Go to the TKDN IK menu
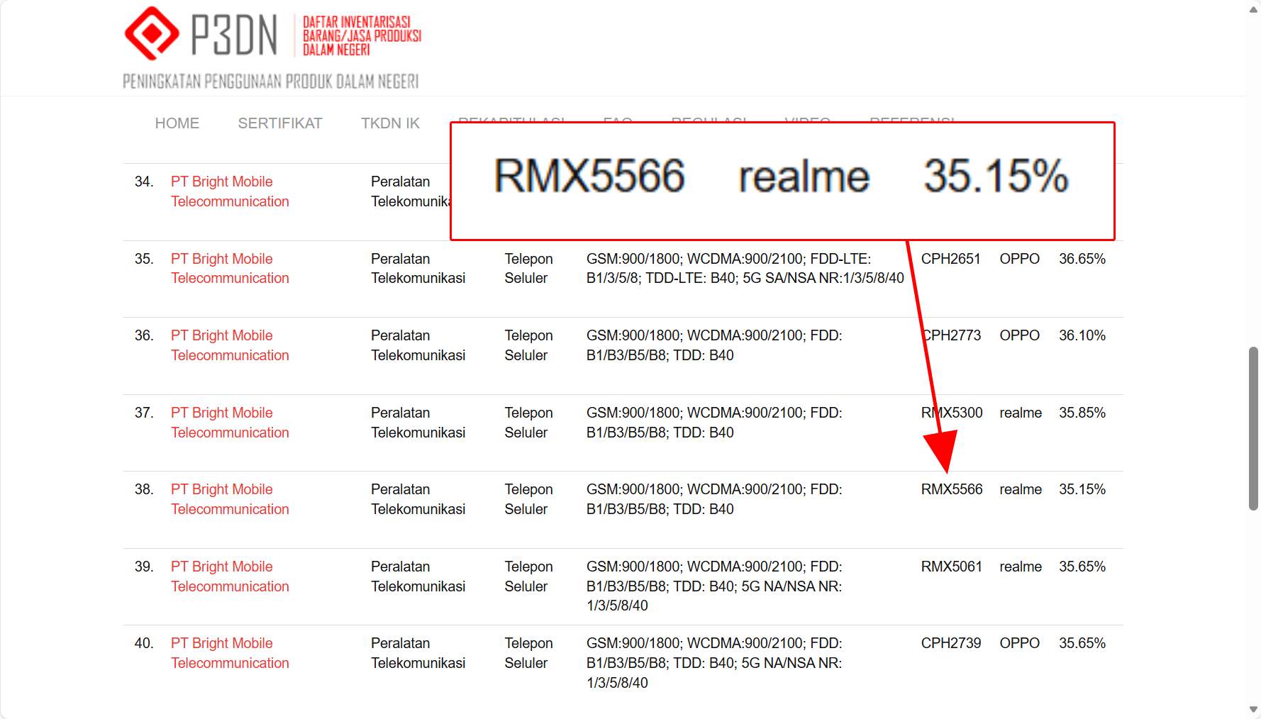Screen dimensions: 1261x719 click(x=390, y=123)
